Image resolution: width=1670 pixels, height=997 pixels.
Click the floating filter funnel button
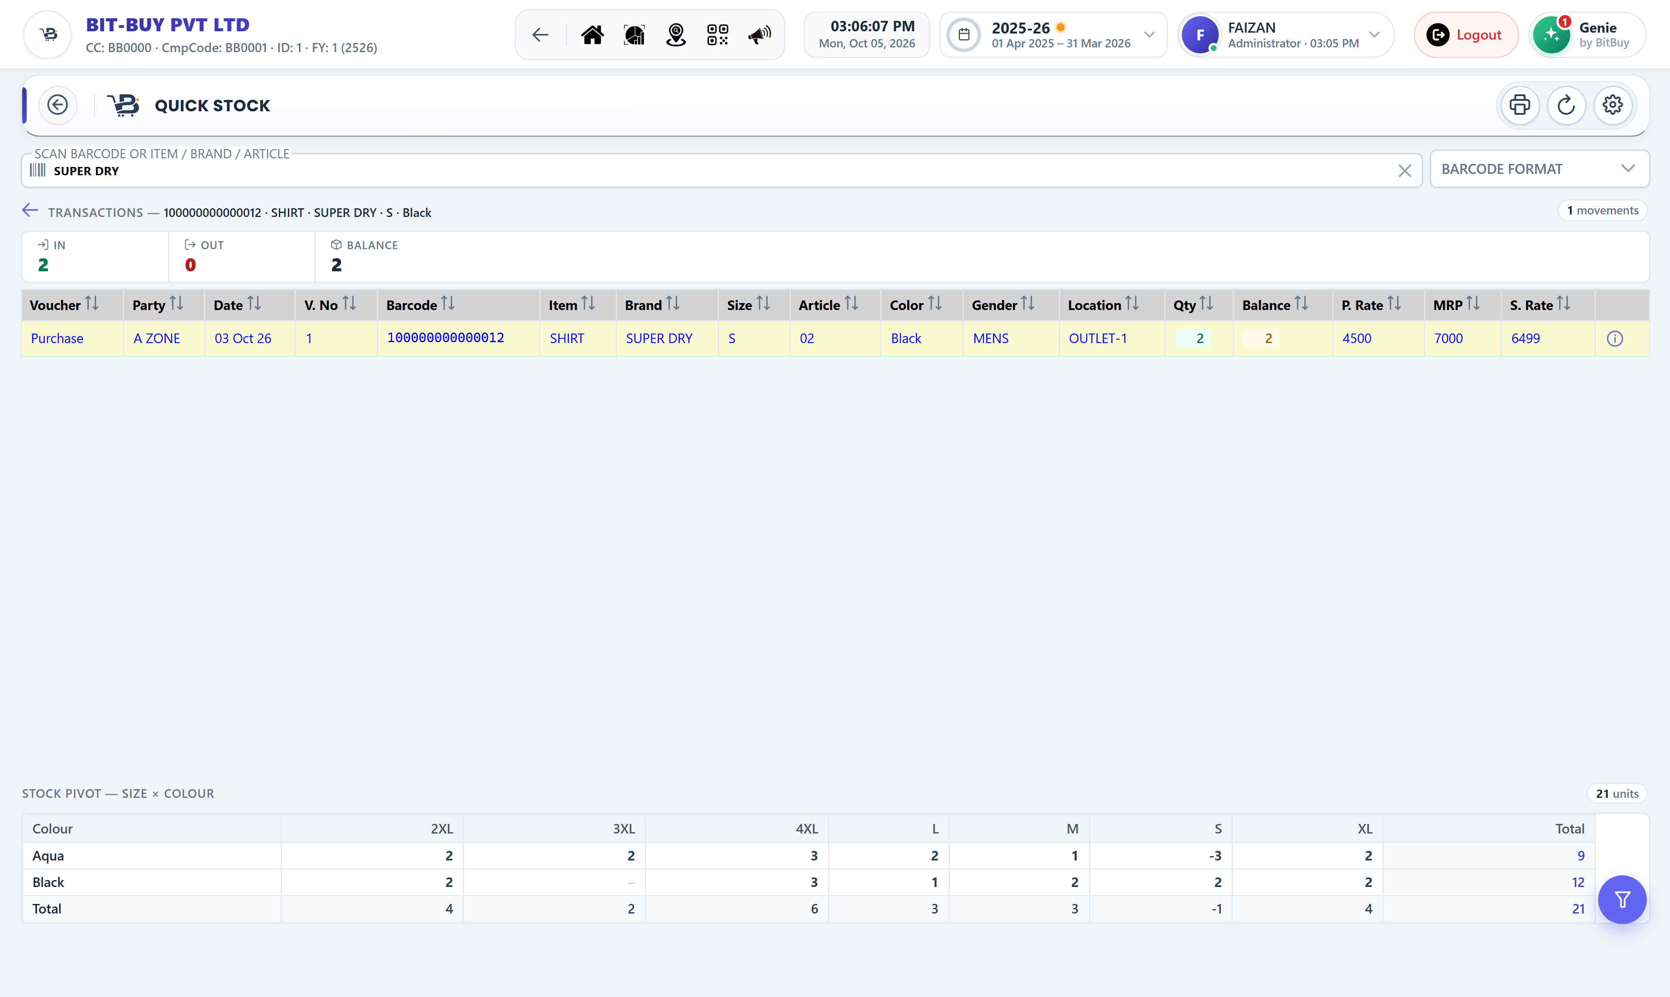point(1622,900)
